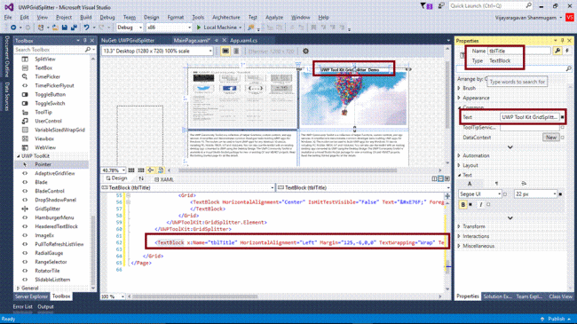Toggle the last icon in the zoom bar

[x=161, y=170]
